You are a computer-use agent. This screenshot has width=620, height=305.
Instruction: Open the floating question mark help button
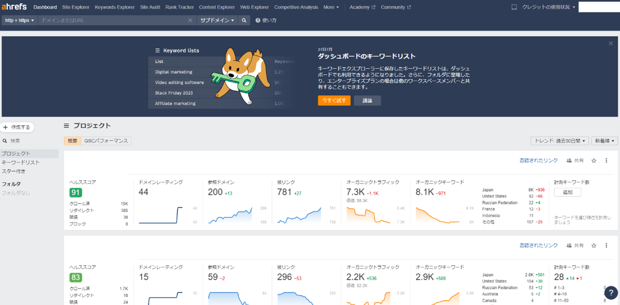(610, 292)
